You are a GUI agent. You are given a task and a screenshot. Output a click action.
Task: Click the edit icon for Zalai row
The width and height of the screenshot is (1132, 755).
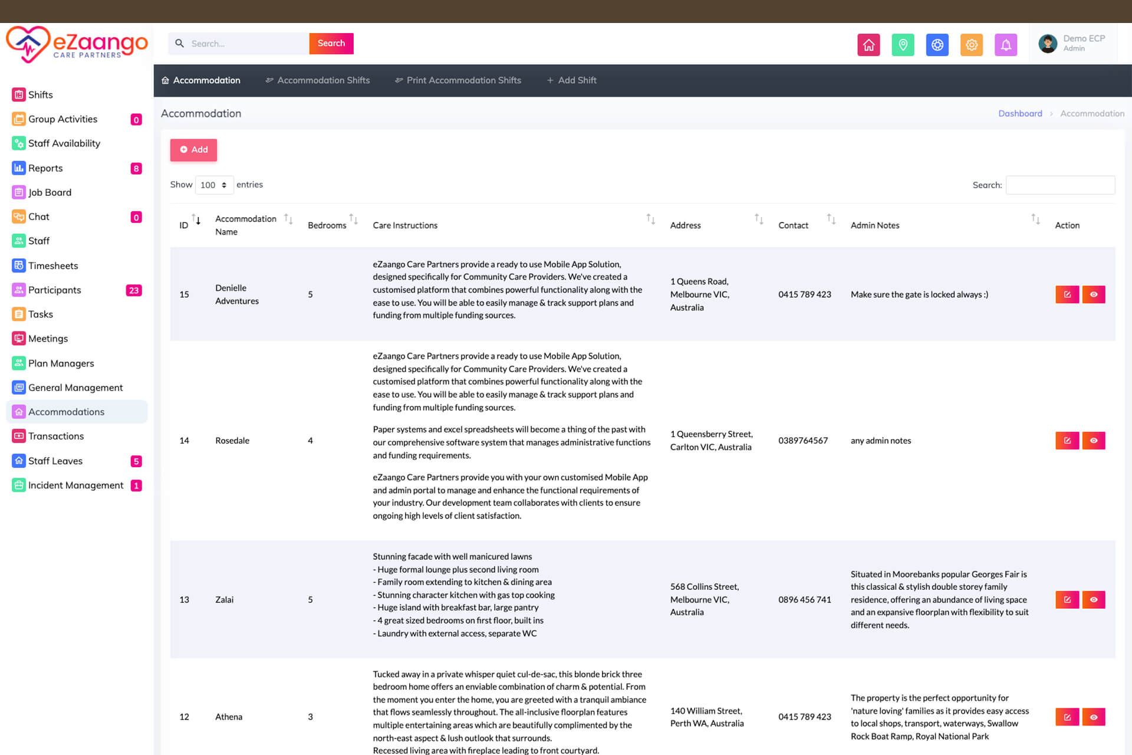point(1067,599)
